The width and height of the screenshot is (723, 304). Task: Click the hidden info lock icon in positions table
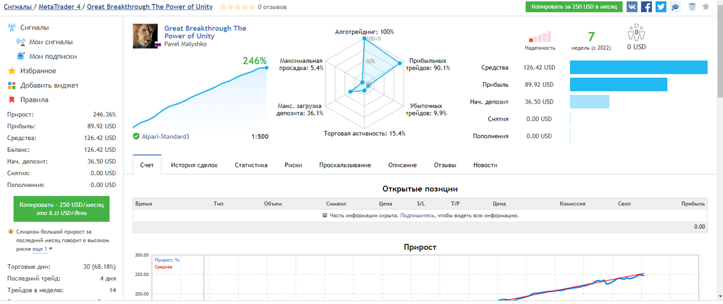pos(325,215)
